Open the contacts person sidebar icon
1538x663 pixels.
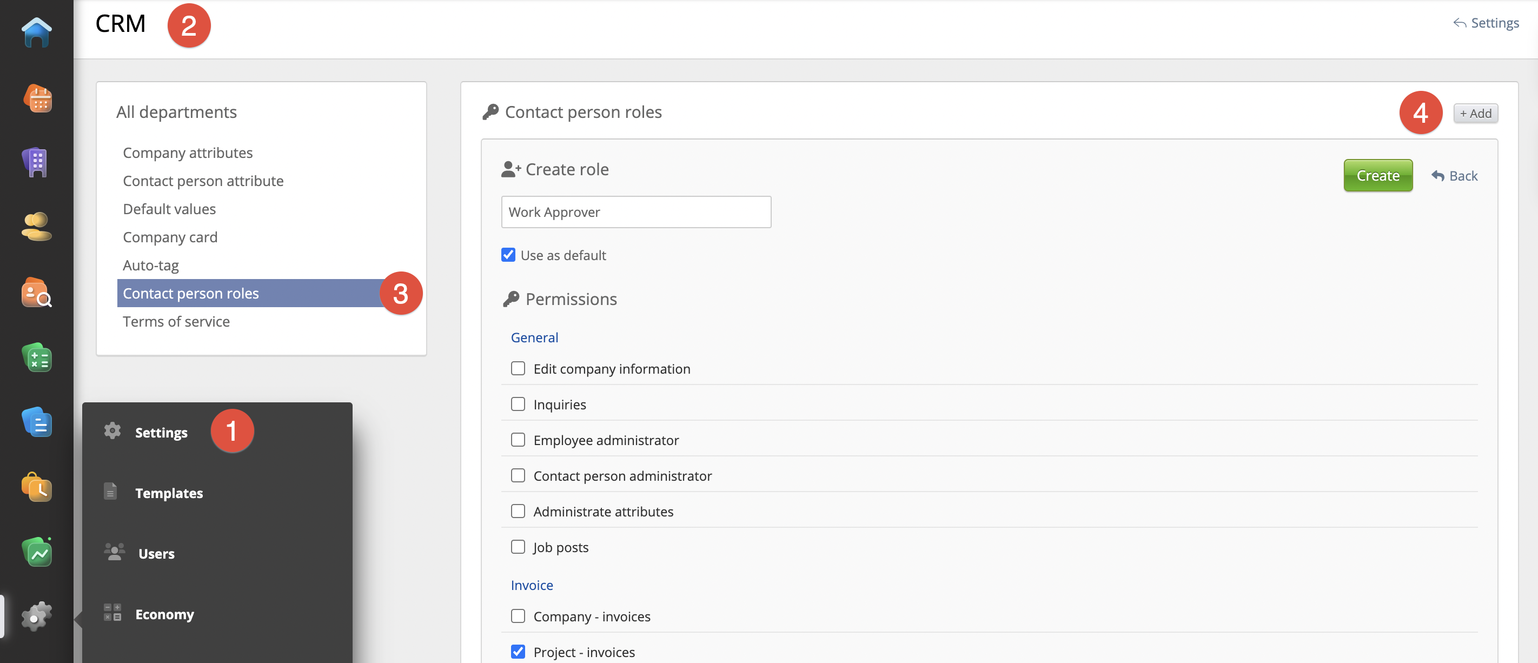pyautogui.click(x=36, y=227)
